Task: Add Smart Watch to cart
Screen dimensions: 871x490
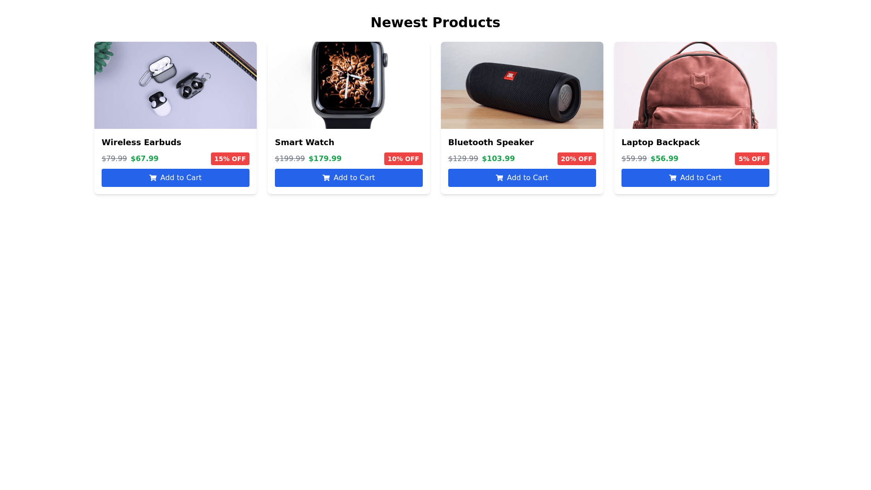Action: click(x=349, y=178)
